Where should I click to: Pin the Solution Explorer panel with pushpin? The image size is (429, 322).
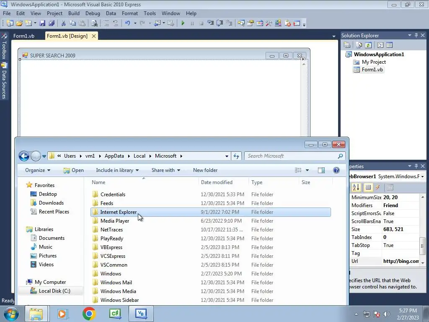(416, 35)
